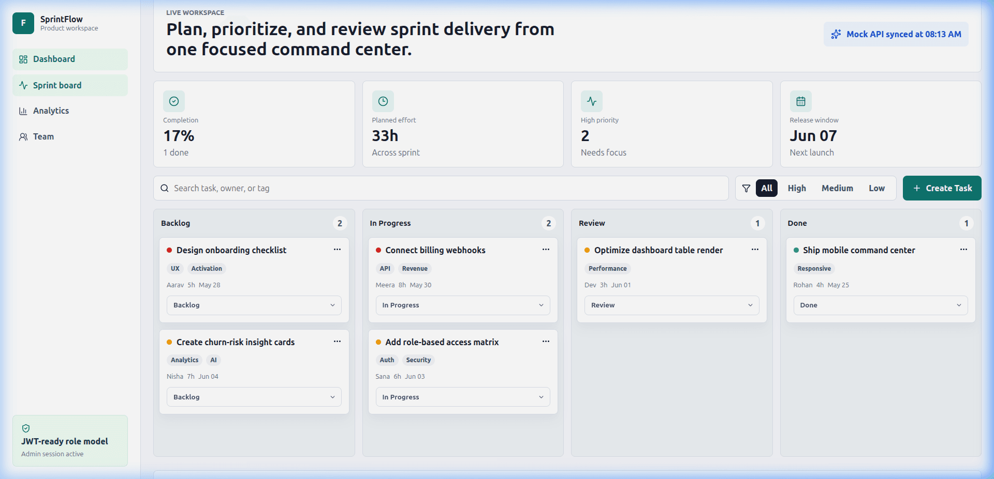Click the Analytics tag on churn-risk card
The width and height of the screenshot is (994, 479).
click(184, 360)
